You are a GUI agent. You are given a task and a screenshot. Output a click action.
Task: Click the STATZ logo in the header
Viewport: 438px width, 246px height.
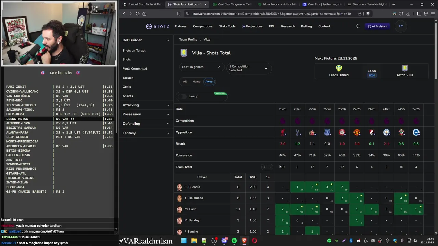(x=157, y=26)
